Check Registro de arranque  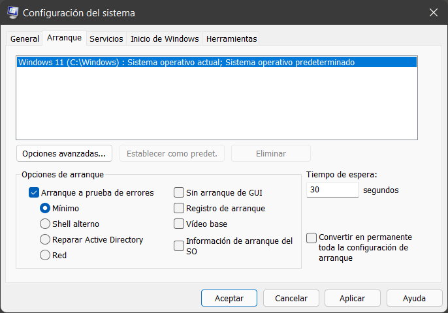(178, 208)
